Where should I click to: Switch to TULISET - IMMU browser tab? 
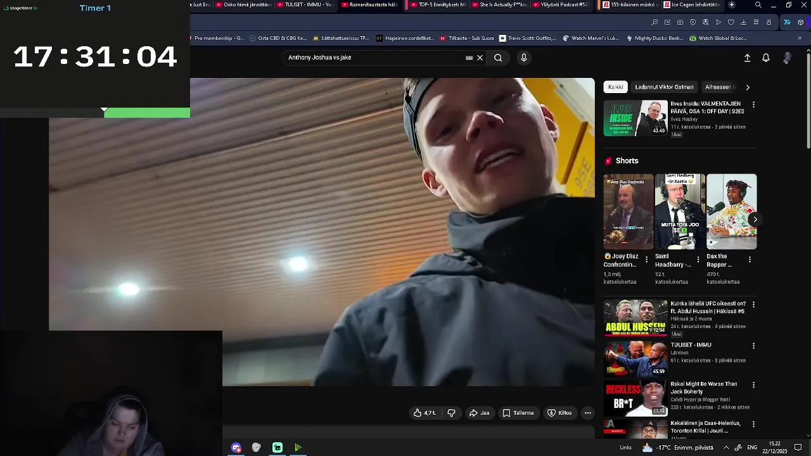(305, 4)
